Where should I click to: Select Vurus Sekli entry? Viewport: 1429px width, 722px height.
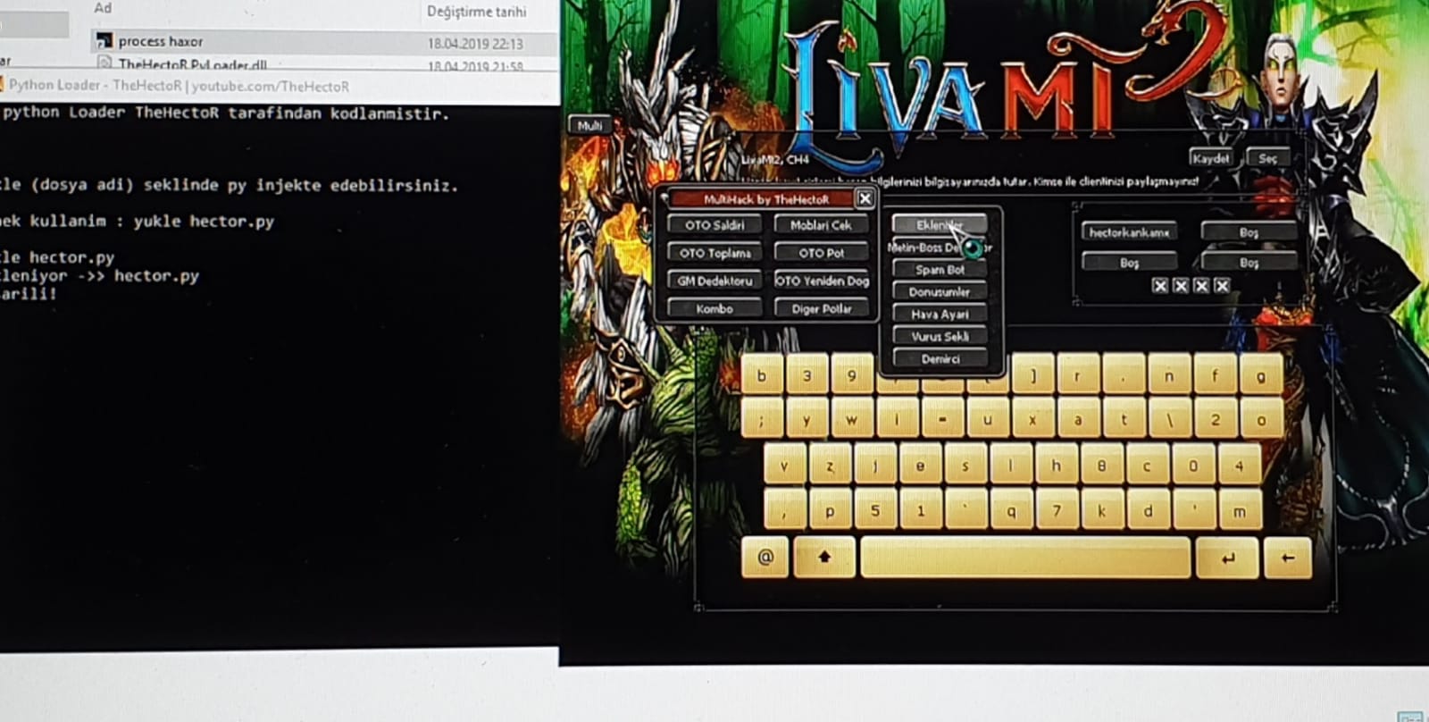point(940,336)
